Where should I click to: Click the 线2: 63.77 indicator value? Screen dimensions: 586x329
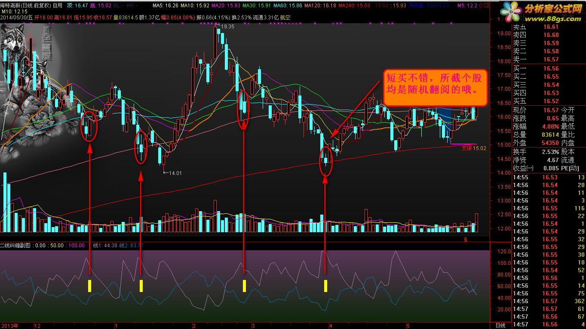click(131, 246)
